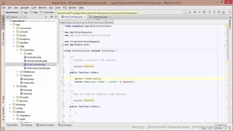Click the Show History toolbar icon

[219, 12]
